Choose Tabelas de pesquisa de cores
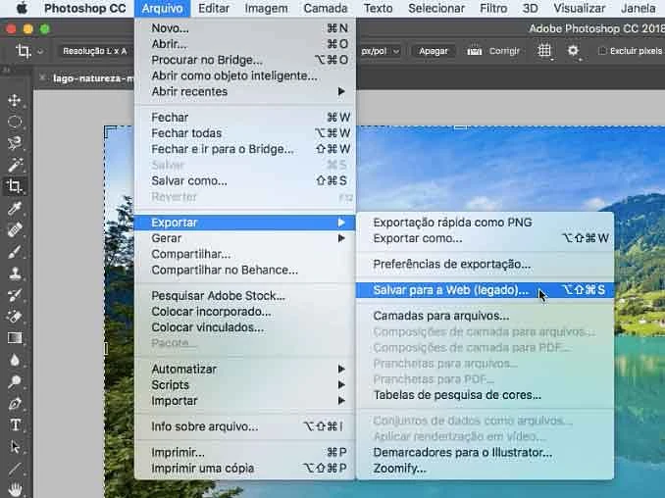 [x=485, y=395]
